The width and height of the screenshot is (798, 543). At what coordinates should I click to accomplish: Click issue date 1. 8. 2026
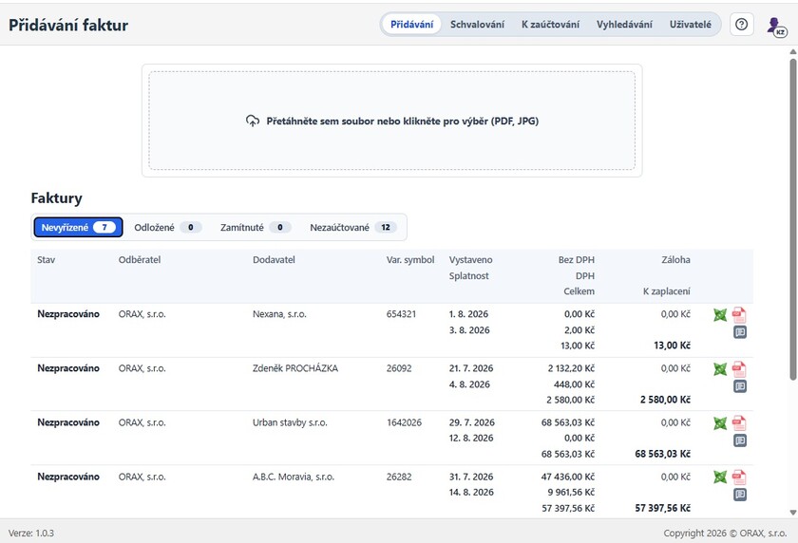(468, 314)
